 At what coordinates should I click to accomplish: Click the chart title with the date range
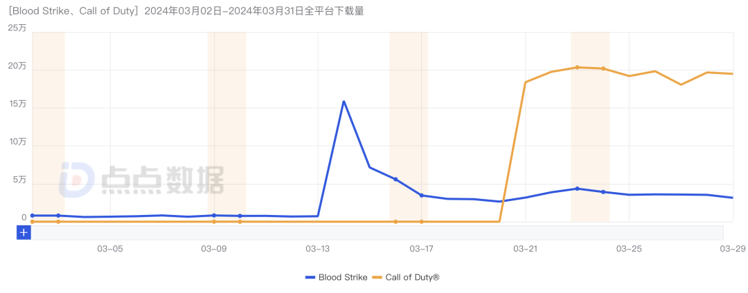[x=186, y=12]
